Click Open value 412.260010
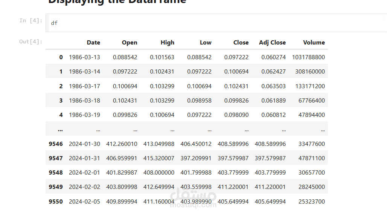 click(x=122, y=144)
